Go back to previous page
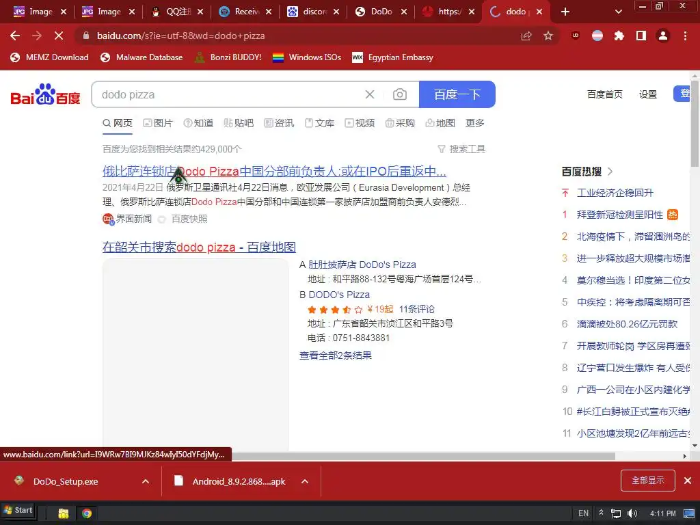 pos(15,36)
